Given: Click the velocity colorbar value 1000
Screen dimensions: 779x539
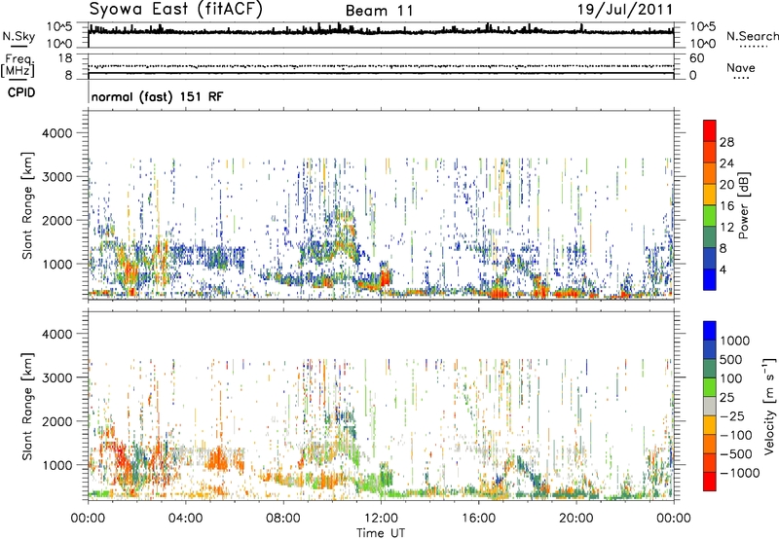Looking at the screenshot, I should pos(735,341).
